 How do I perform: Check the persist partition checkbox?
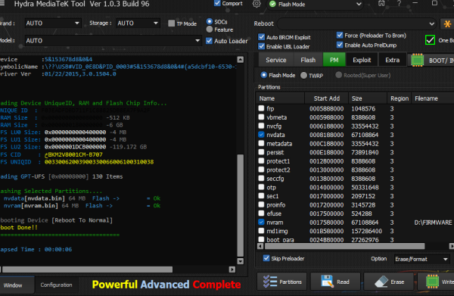pyautogui.click(x=261, y=152)
